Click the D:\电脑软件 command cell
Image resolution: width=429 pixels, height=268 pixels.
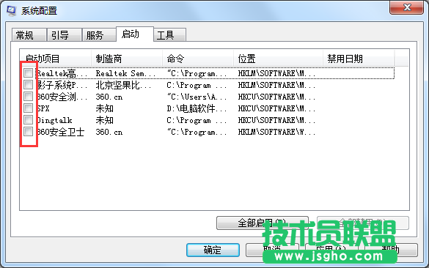197,108
